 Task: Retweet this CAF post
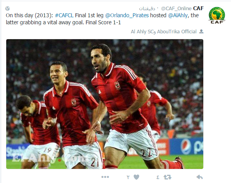(168, 177)
